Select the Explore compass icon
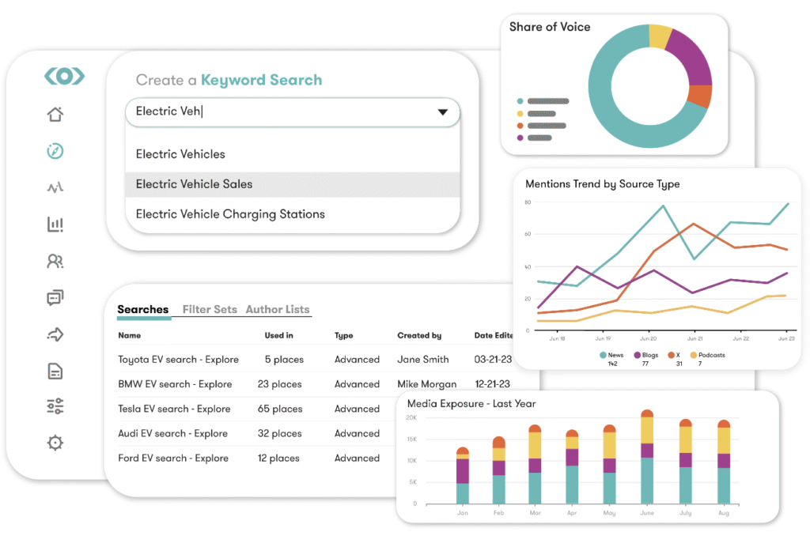810x547 pixels. click(x=55, y=151)
